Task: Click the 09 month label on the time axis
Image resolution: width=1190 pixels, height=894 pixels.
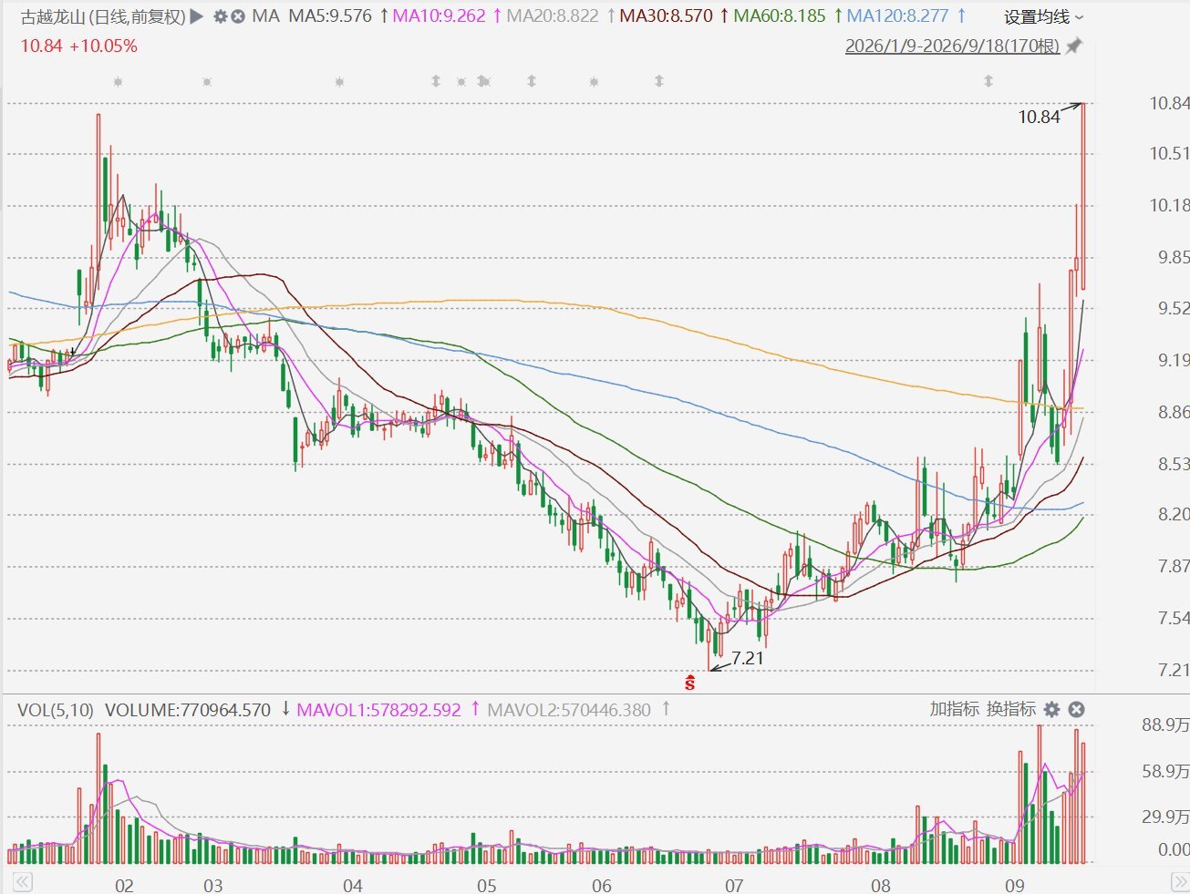Action: [x=1014, y=885]
